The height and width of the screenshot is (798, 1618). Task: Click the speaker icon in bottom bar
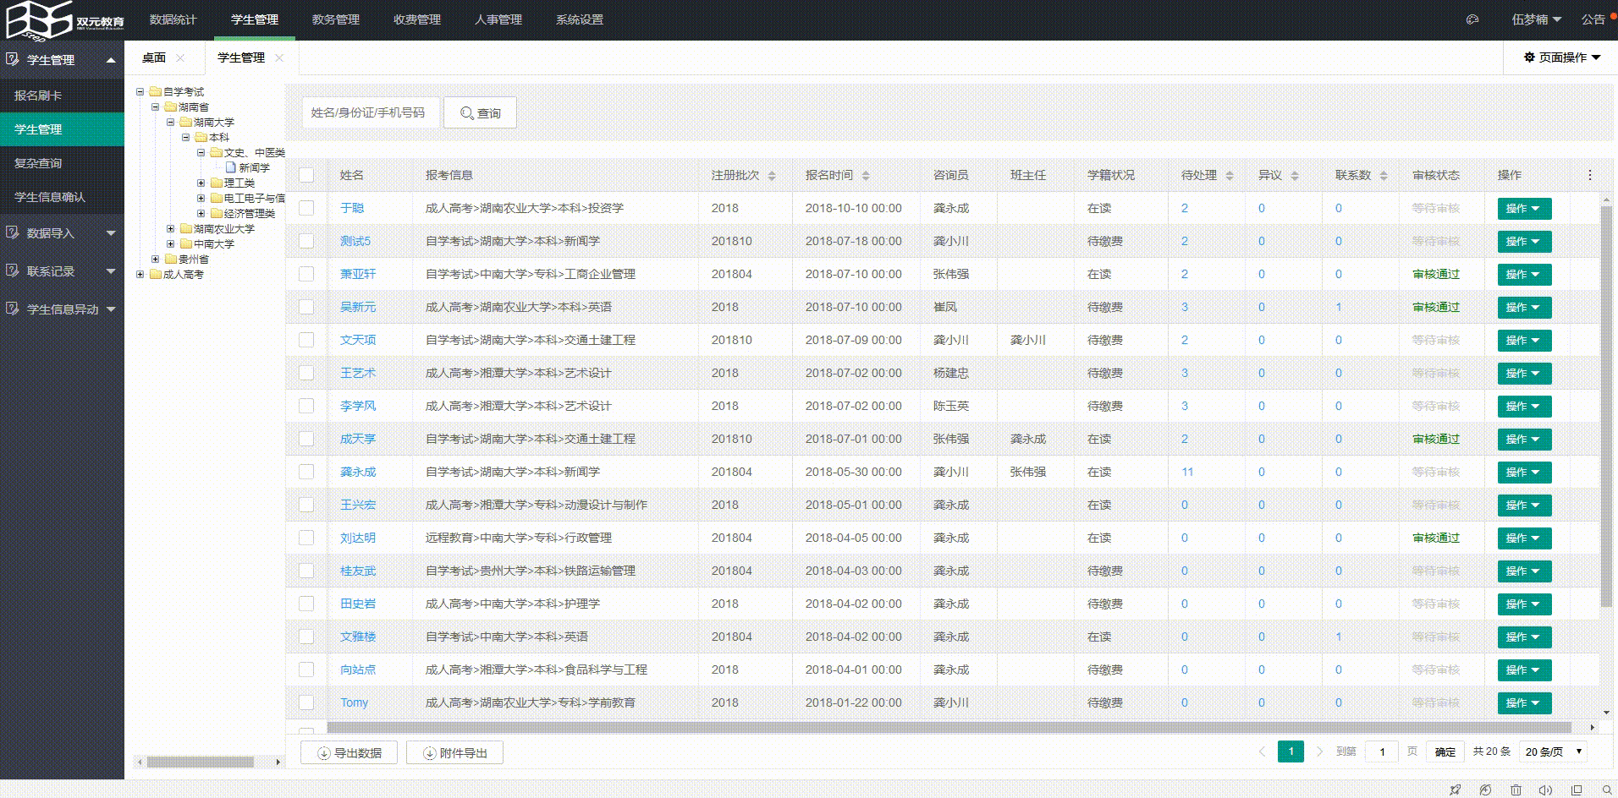(1545, 790)
